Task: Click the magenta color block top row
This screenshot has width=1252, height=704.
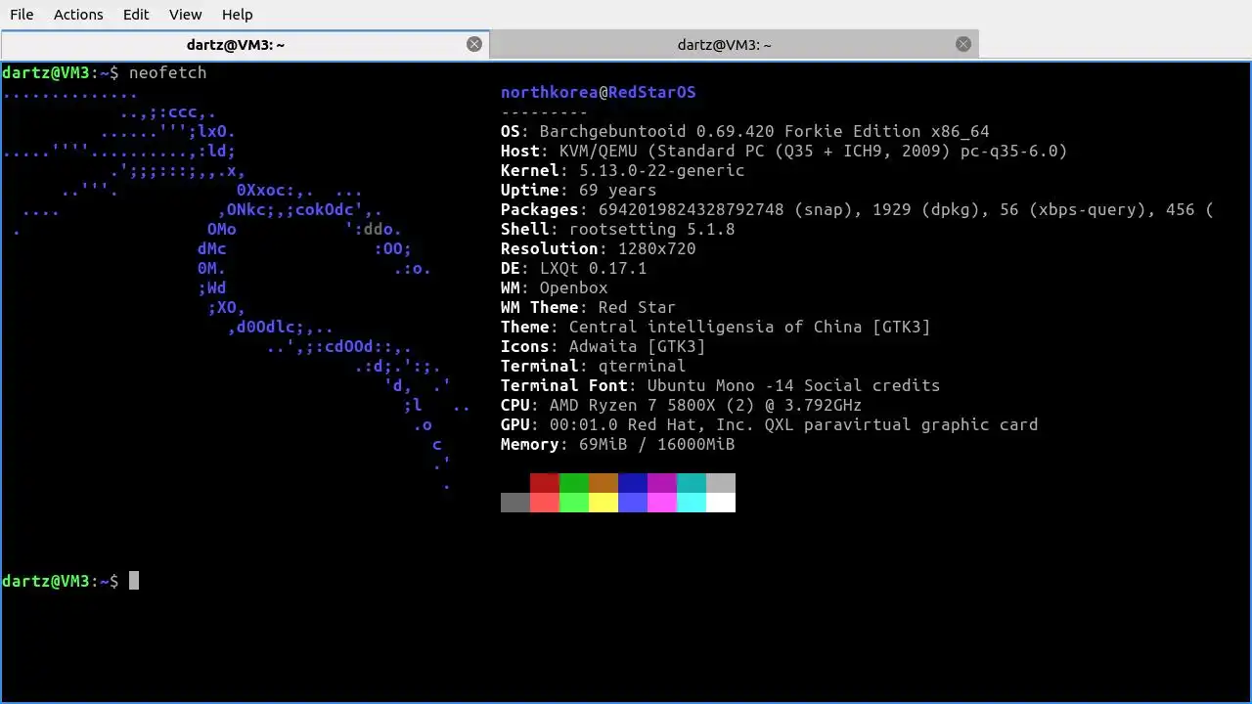Action: 662,483
